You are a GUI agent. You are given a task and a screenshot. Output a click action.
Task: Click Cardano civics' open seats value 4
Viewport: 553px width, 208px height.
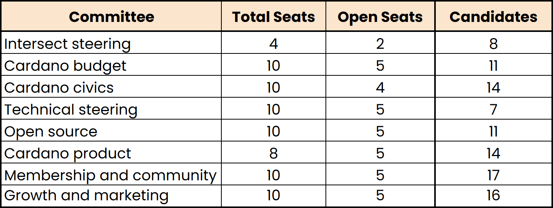[380, 88]
